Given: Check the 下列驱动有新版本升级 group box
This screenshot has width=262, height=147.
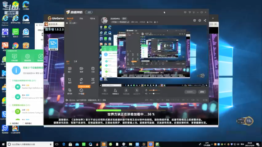Looking at the screenshot, I should click(10, 80).
